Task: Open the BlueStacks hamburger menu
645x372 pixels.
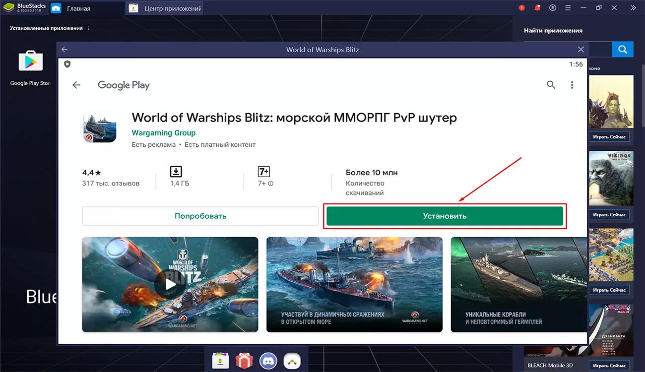Action: pos(568,8)
